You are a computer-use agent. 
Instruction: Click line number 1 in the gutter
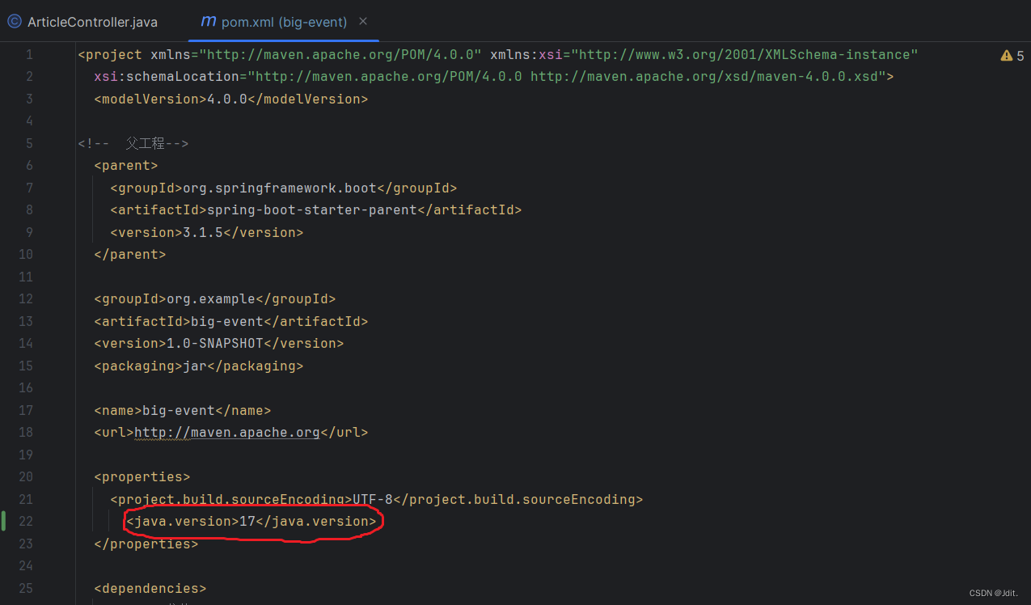pos(29,54)
